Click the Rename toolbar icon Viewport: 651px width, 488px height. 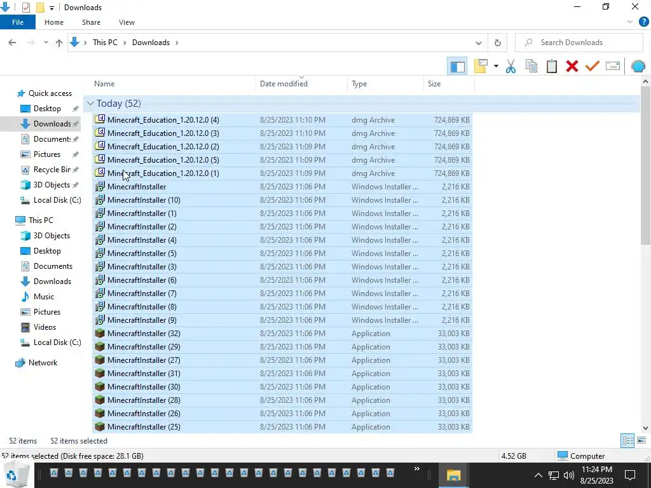point(612,66)
